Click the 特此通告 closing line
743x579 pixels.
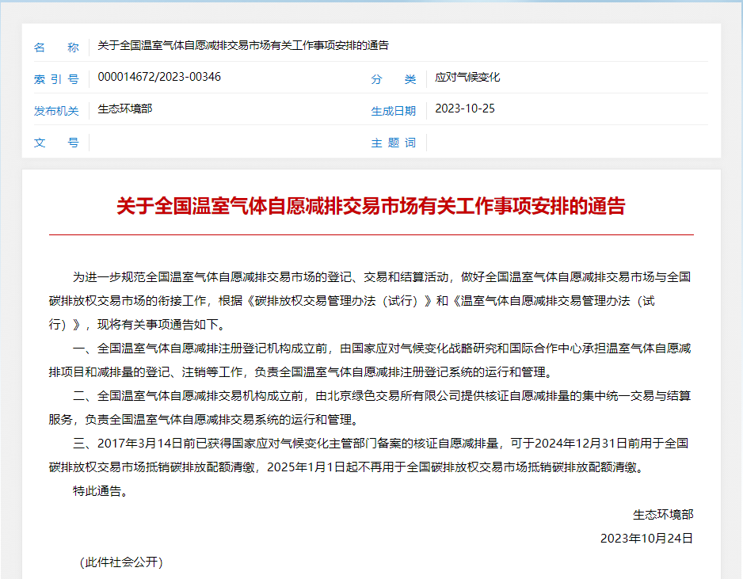tap(100, 491)
